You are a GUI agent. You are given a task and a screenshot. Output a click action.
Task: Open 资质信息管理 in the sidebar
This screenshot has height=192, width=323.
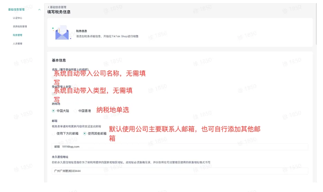20,26
